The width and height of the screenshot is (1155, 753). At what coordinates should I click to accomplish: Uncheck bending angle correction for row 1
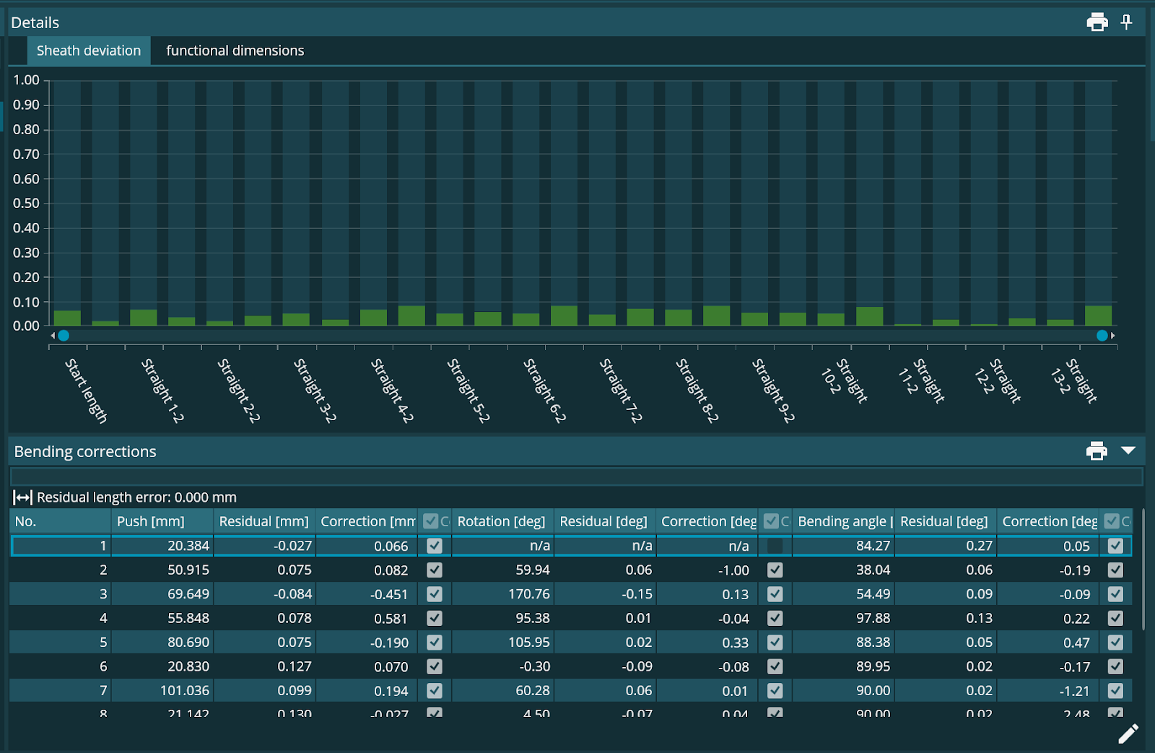coord(1116,546)
